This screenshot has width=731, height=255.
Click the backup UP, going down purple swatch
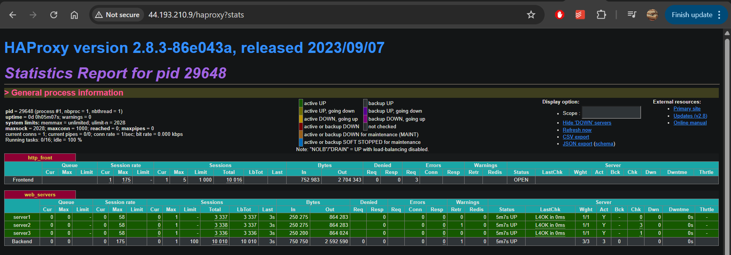coord(365,111)
